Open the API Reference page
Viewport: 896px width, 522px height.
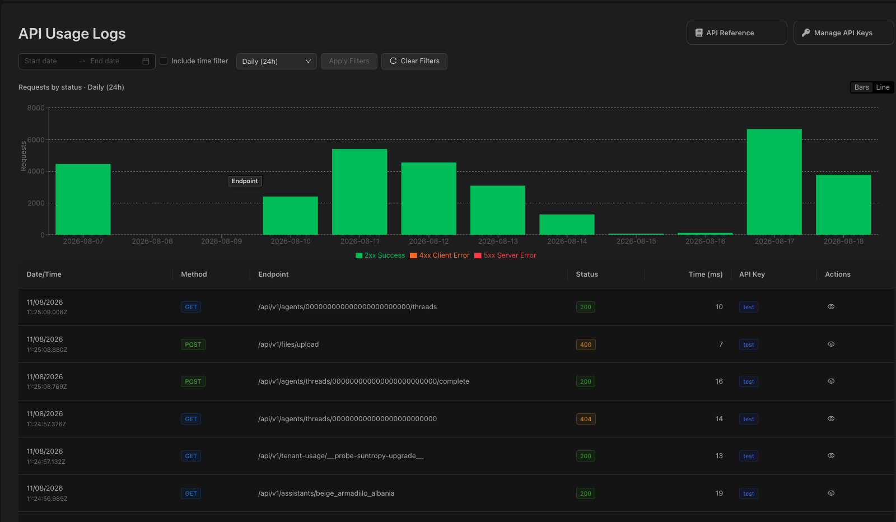736,33
